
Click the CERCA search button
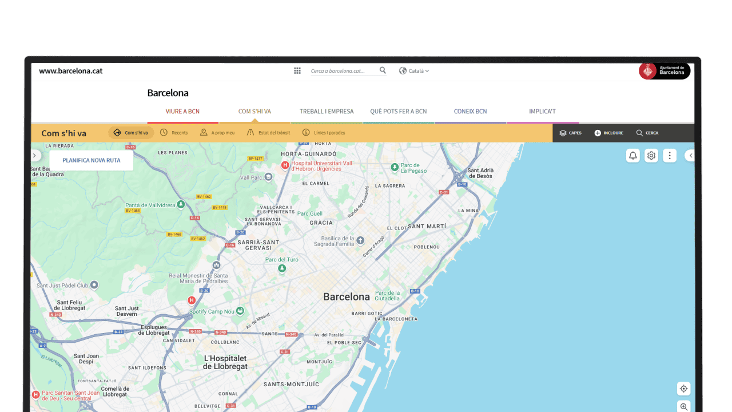click(647, 133)
